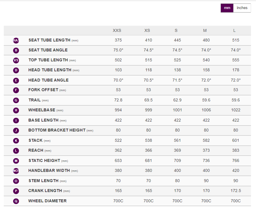Click the E badge for Head Tube Angle

(16, 80)
